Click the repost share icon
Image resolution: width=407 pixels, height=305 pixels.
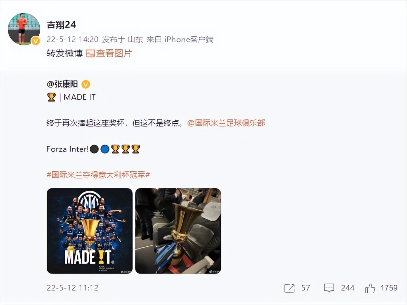point(289,288)
